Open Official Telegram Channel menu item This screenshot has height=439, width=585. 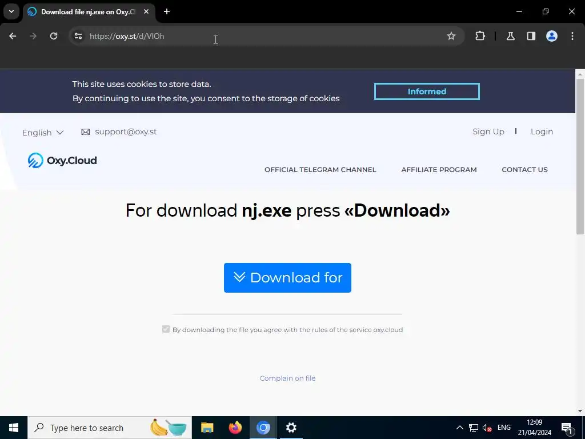[320, 170]
